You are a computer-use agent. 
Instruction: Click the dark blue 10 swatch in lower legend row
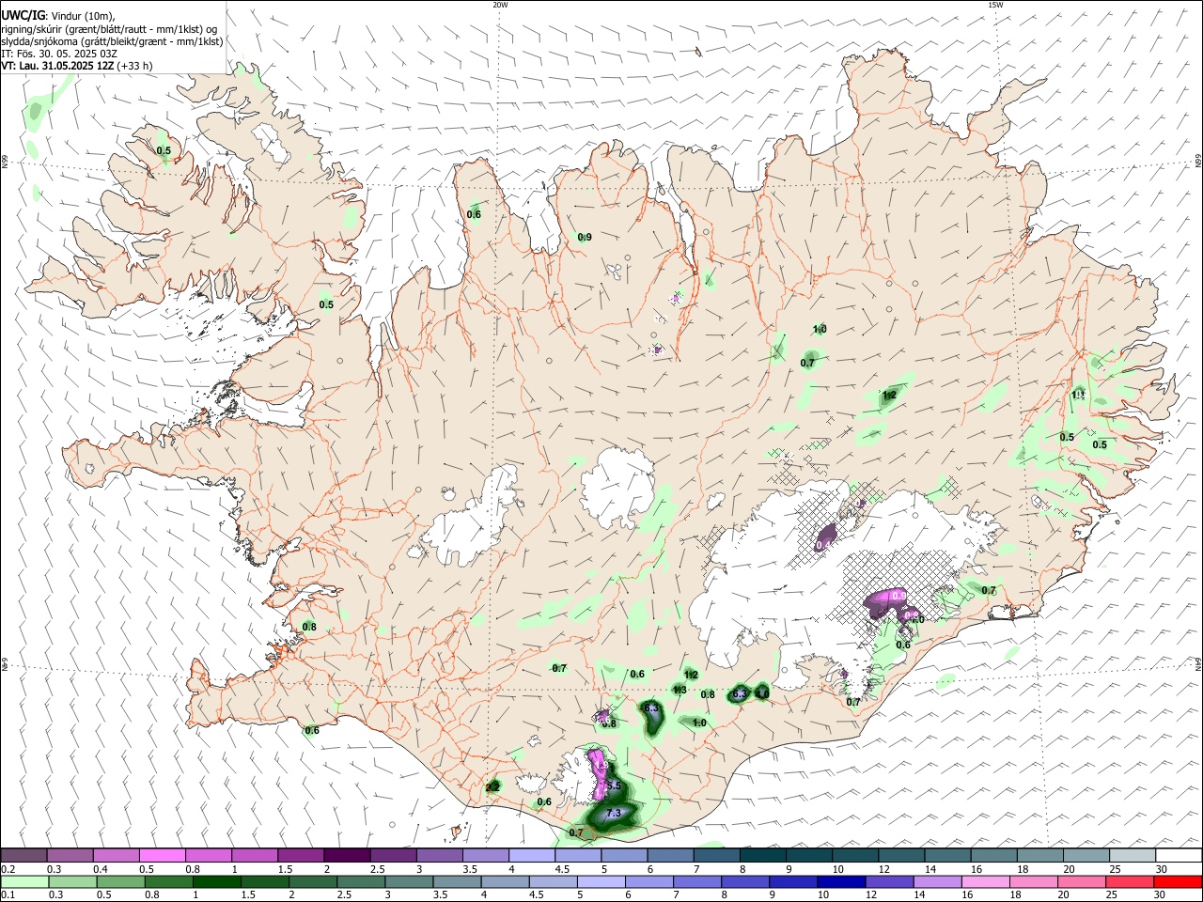[x=842, y=881]
